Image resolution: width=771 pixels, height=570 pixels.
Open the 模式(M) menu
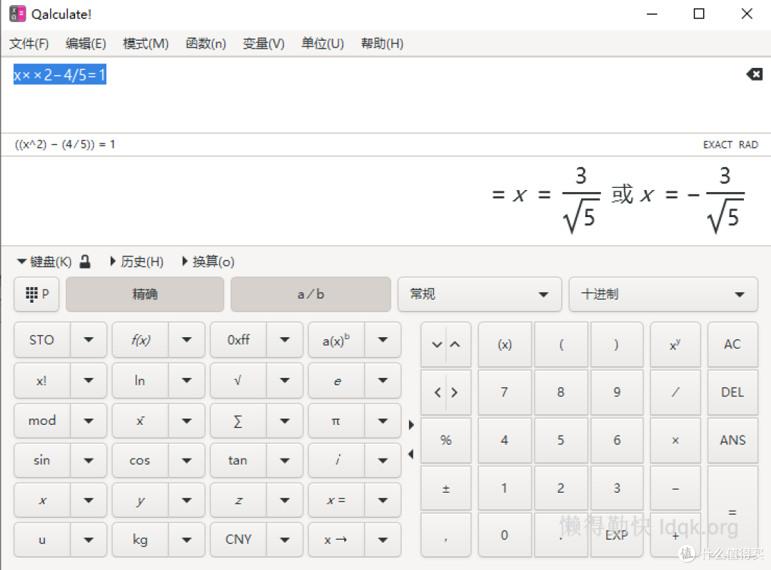tap(146, 44)
